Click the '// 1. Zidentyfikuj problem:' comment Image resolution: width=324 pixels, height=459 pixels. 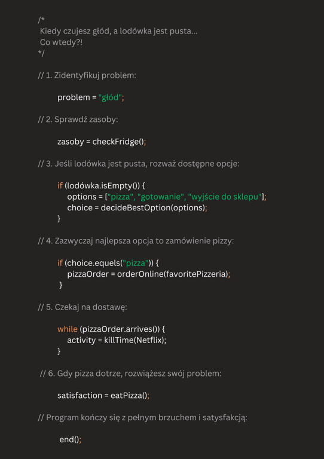click(x=87, y=75)
